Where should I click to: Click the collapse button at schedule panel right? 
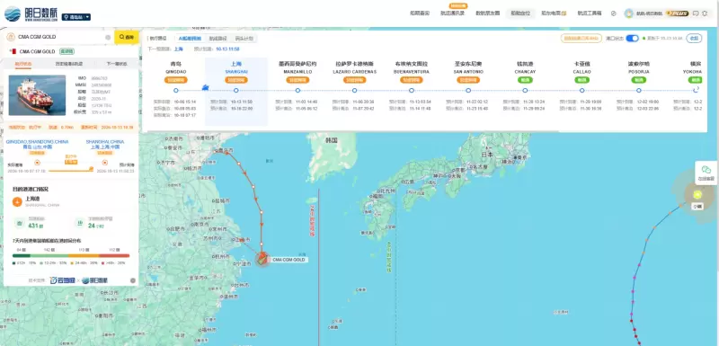click(x=694, y=39)
